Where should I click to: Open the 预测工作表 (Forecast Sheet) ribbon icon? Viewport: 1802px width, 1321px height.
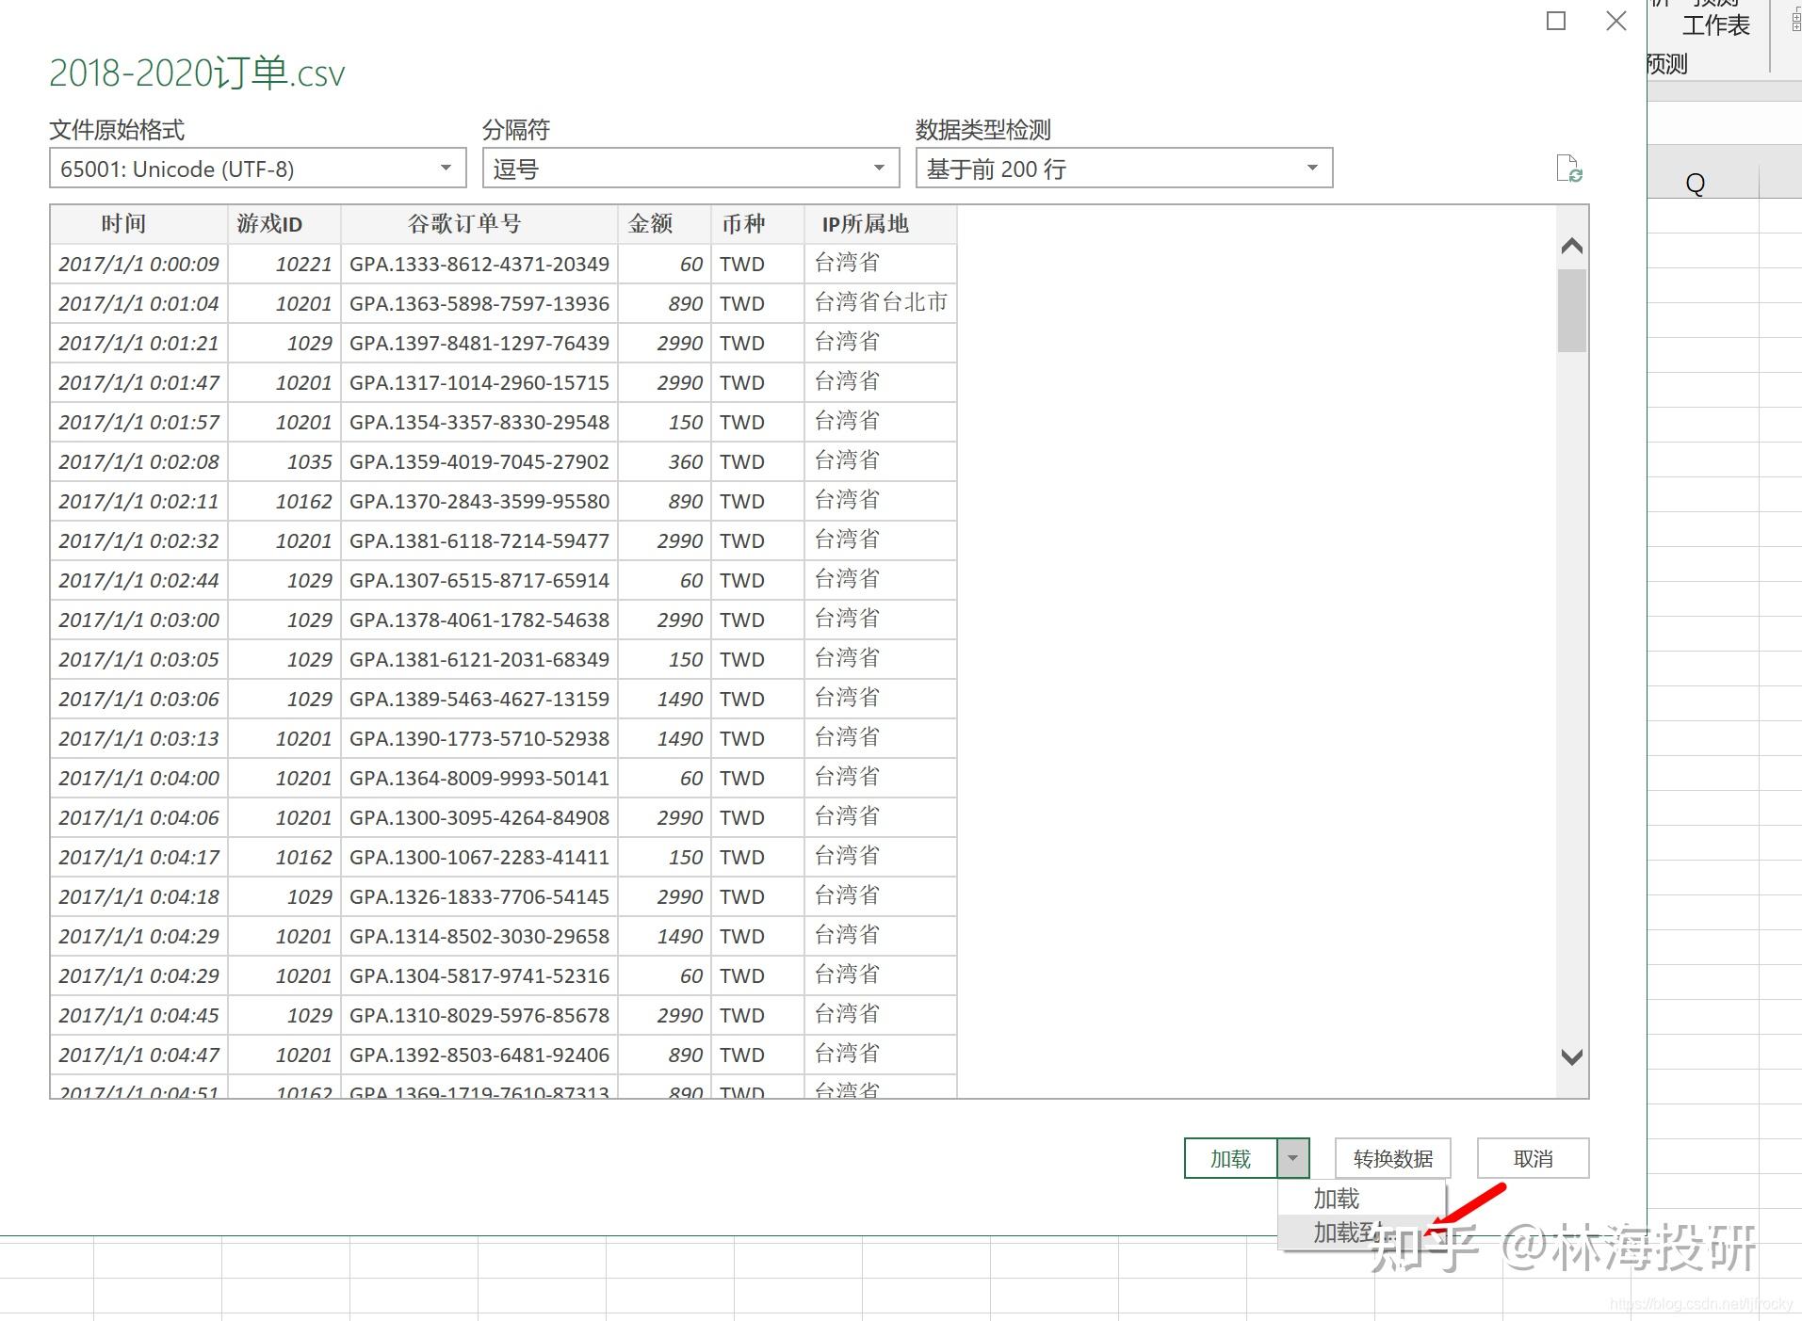click(1714, 24)
